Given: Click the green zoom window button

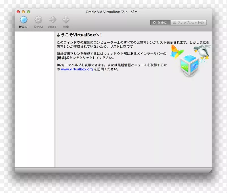Looking at the screenshot, I should (28, 12).
